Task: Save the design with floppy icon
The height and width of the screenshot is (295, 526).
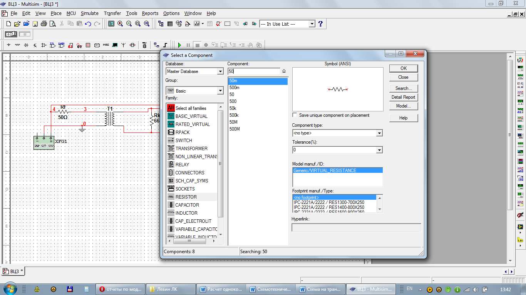Action: 35,24
